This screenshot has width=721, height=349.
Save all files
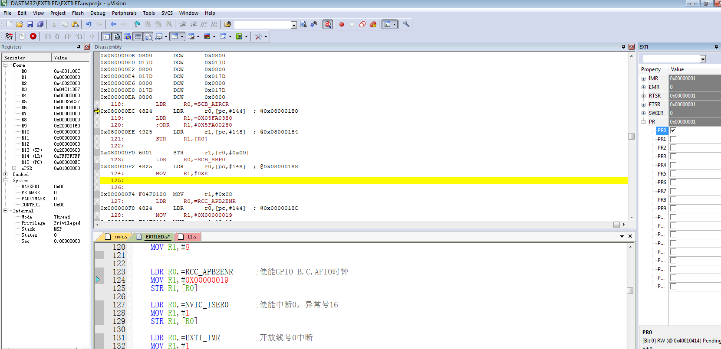(40, 24)
